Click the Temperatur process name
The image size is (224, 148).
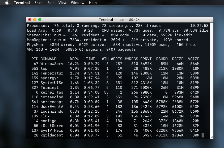tap(52, 73)
